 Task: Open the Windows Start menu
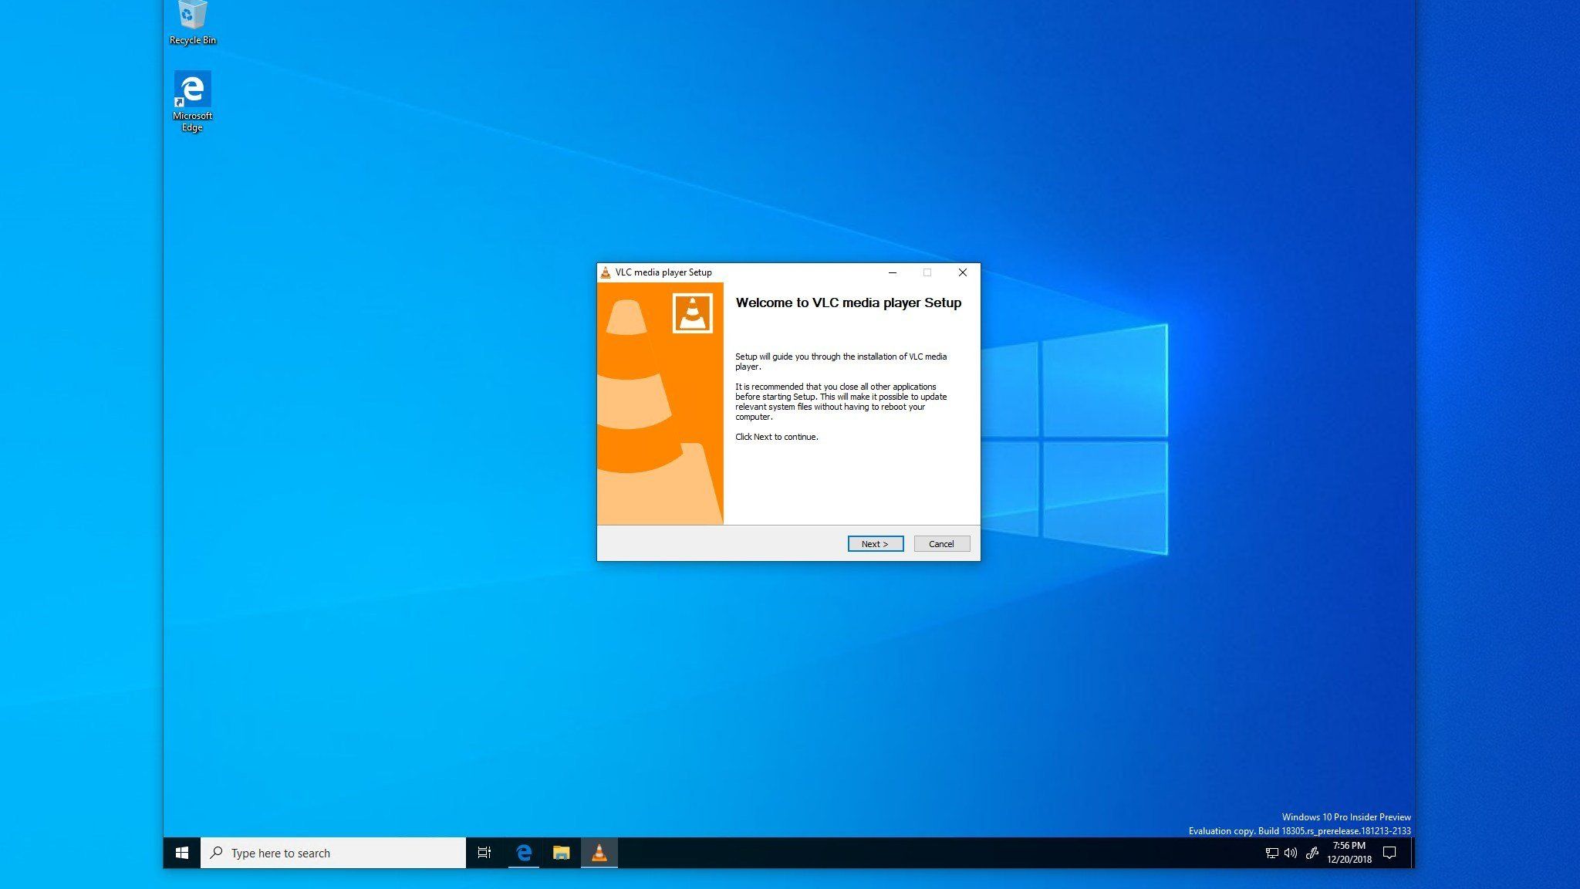point(182,853)
